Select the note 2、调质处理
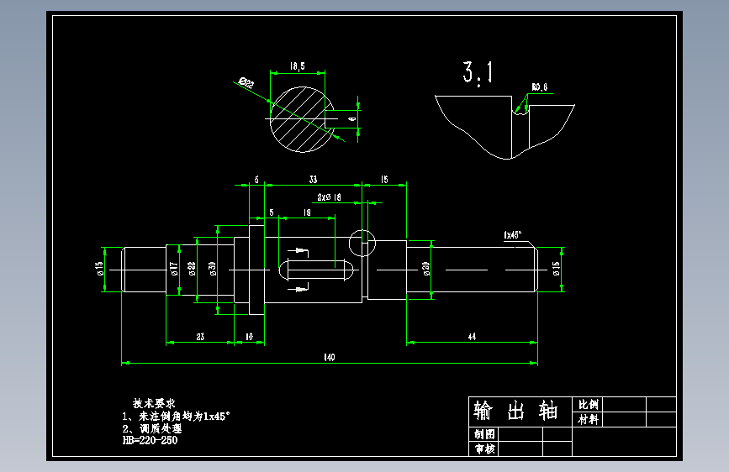This screenshot has height=472, width=729. (152, 428)
